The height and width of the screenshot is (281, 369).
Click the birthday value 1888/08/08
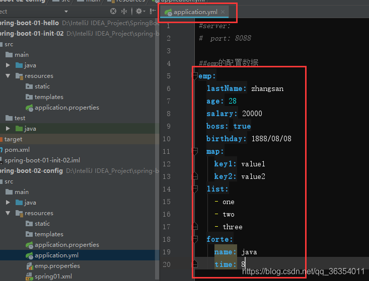(x=271, y=139)
